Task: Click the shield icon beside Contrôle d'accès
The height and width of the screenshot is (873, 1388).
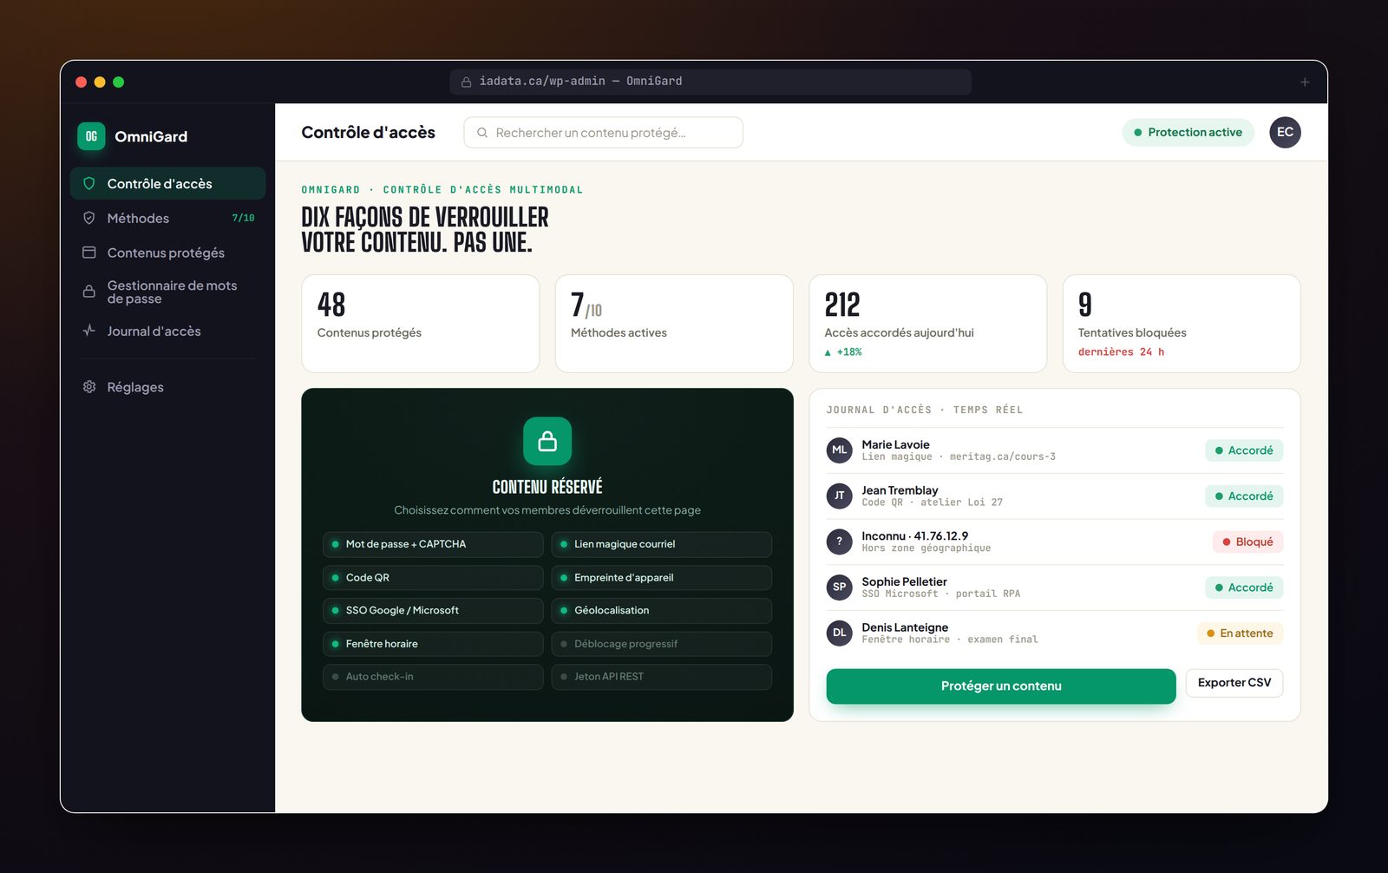Action: pos(88,183)
